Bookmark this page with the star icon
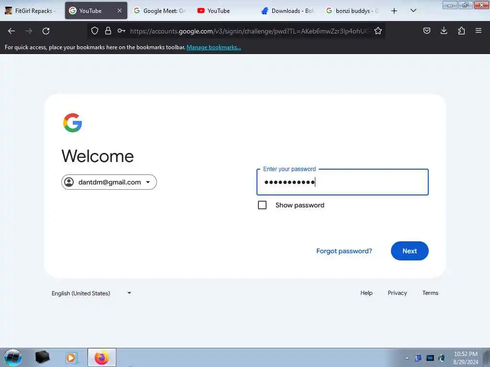 click(x=378, y=31)
